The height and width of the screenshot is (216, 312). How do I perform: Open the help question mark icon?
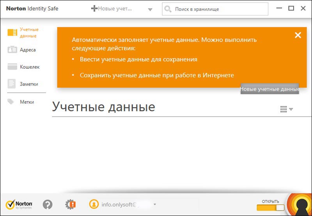pos(48,204)
